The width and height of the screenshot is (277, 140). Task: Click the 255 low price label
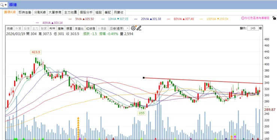141,113
